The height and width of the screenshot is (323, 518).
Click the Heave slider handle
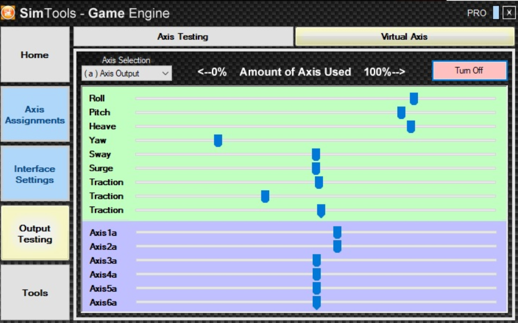point(411,126)
